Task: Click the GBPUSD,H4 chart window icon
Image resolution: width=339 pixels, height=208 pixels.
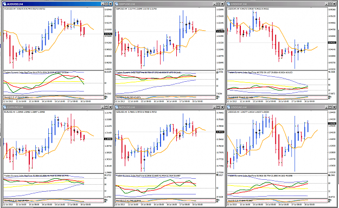Action: click(x=117, y=4)
